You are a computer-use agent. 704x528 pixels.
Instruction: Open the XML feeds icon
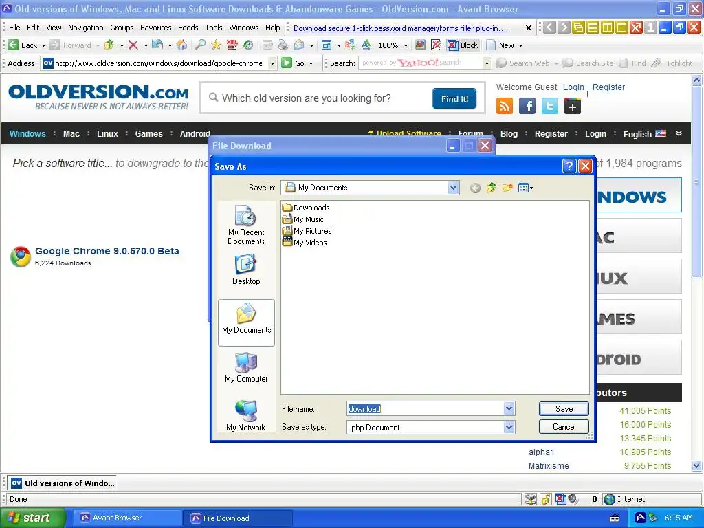click(232, 45)
